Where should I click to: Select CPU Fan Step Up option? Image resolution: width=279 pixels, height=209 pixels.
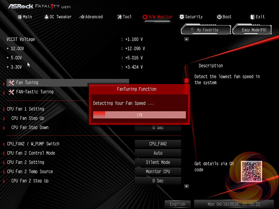click(28, 118)
